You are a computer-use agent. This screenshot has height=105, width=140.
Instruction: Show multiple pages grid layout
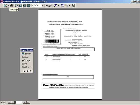click(x=29, y=6)
